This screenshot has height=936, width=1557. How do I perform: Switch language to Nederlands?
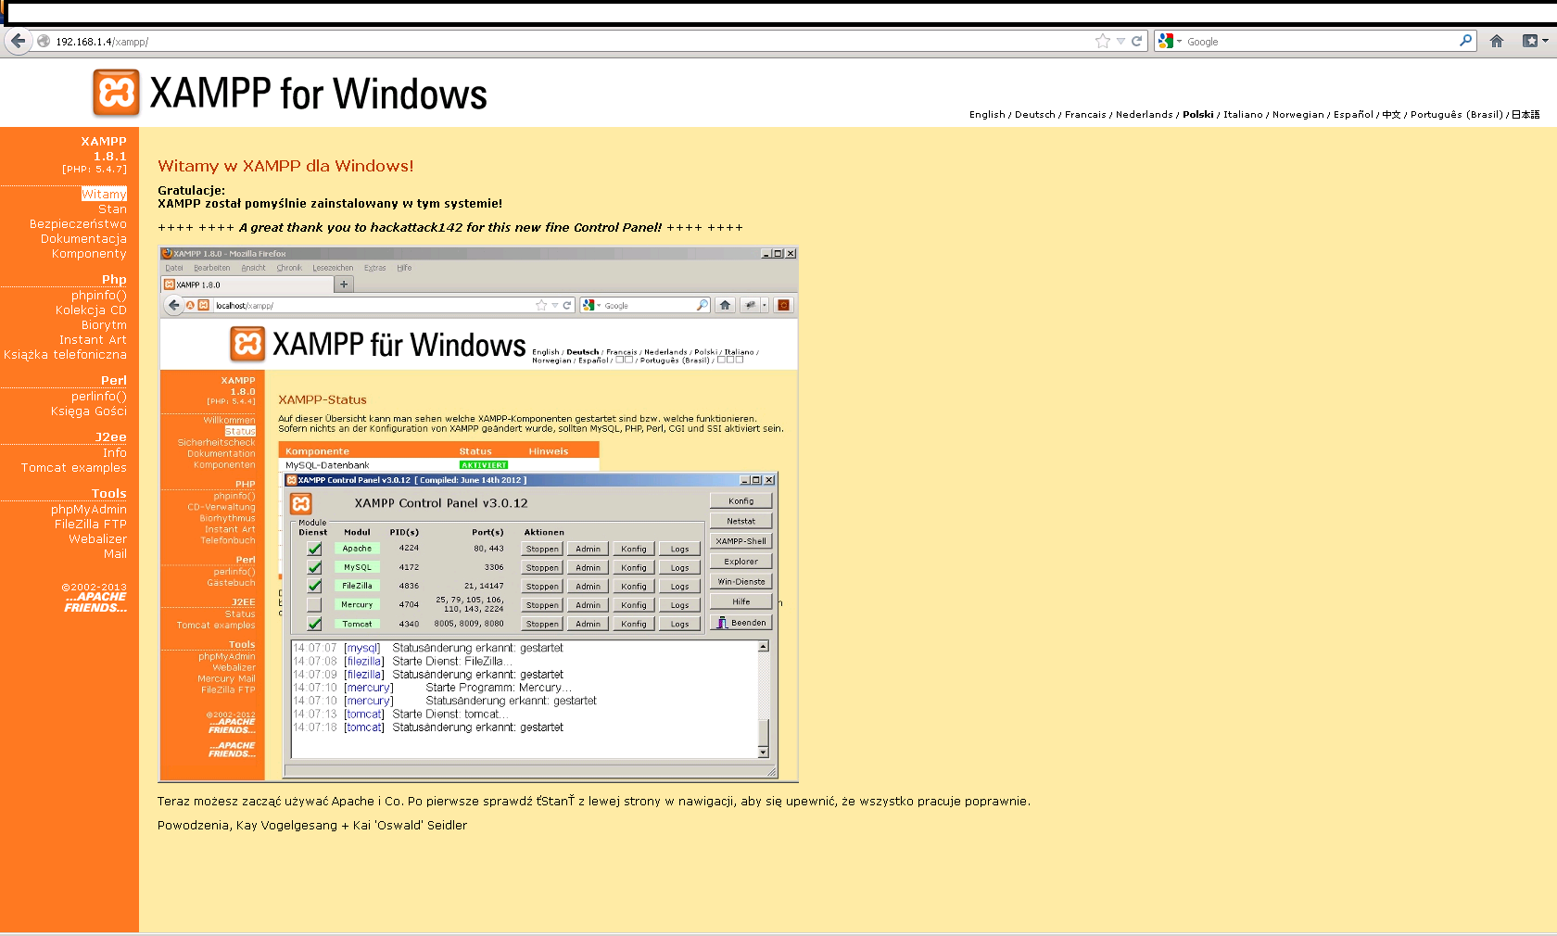tap(1145, 115)
